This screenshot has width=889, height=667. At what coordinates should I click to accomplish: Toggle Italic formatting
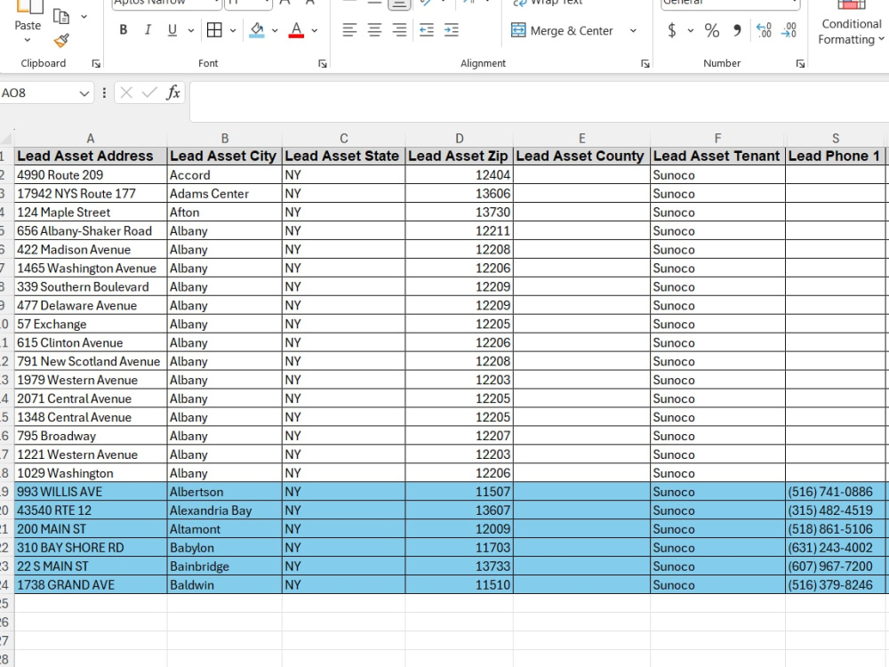pyautogui.click(x=148, y=30)
